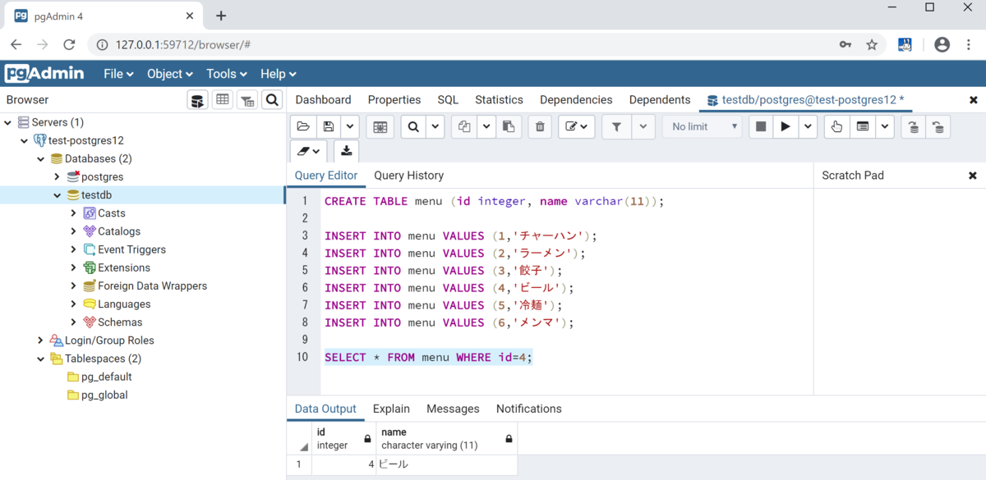Image resolution: width=986 pixels, height=480 pixels.
Task: Switch to the Dashboard tab
Action: (323, 99)
